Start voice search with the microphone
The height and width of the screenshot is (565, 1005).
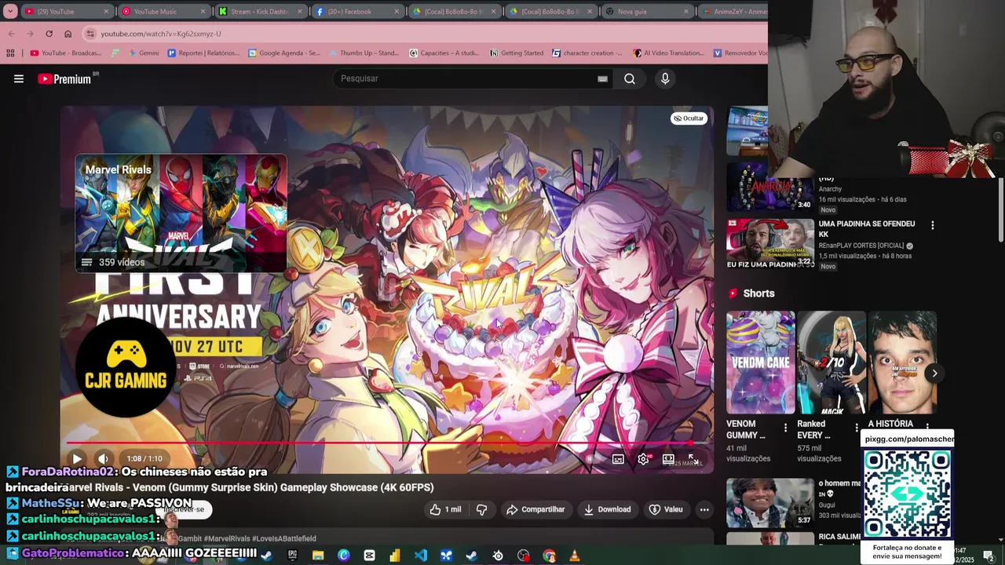[x=665, y=78]
